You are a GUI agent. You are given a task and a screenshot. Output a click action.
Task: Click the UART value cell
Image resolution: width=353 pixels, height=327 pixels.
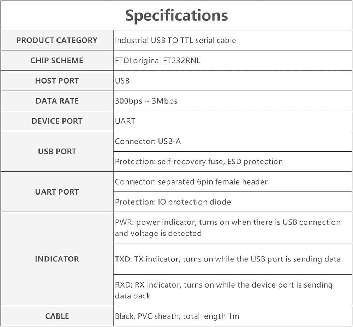pos(125,121)
